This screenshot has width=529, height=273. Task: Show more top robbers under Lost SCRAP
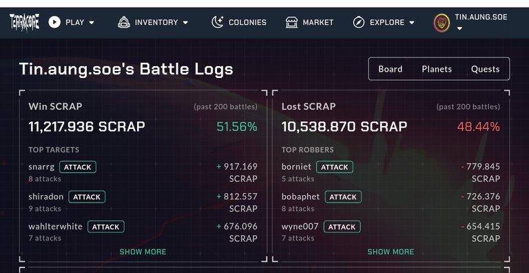391,252
